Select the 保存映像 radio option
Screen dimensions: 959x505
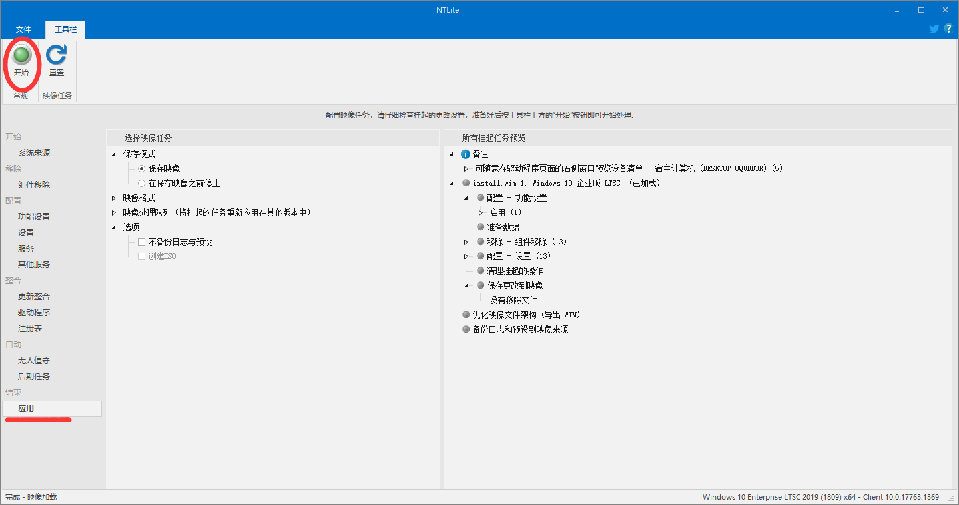[x=141, y=168]
